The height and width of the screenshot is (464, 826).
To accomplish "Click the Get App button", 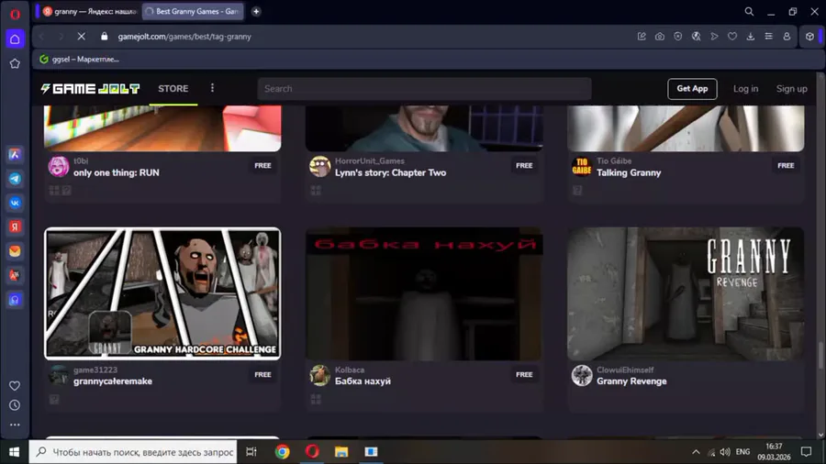I will pos(692,88).
